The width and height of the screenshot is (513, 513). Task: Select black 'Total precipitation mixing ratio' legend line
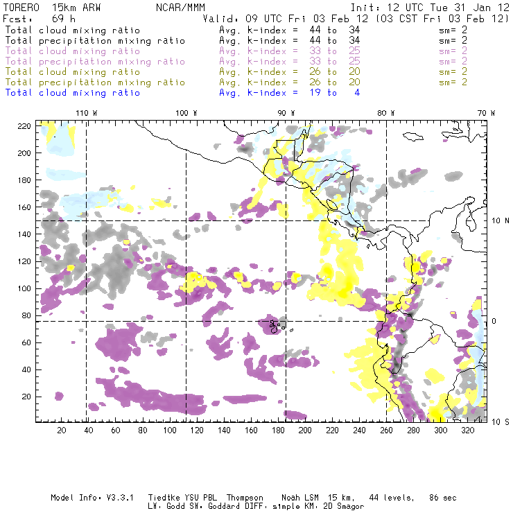(95, 41)
